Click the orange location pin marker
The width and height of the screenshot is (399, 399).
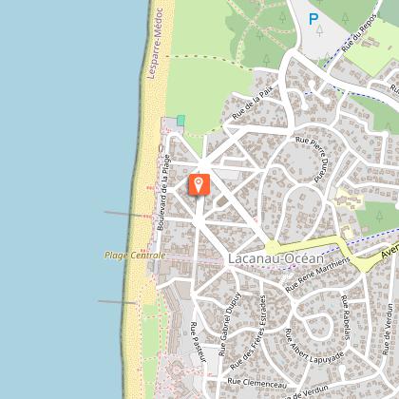coord(199,184)
